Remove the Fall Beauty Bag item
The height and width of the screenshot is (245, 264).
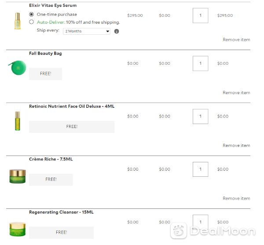[x=236, y=92]
